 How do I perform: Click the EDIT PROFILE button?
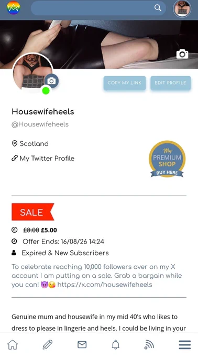(171, 83)
